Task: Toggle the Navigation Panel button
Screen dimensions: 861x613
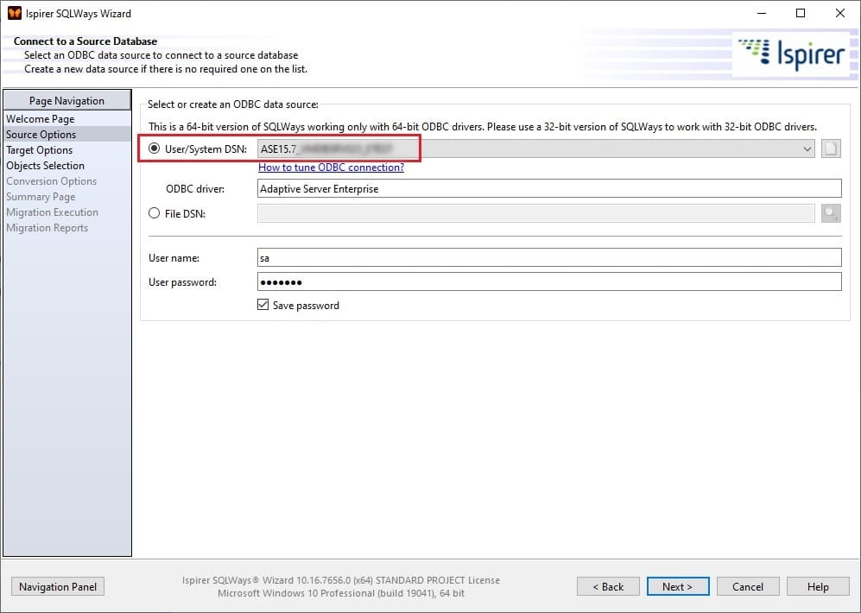Action: pos(58,587)
